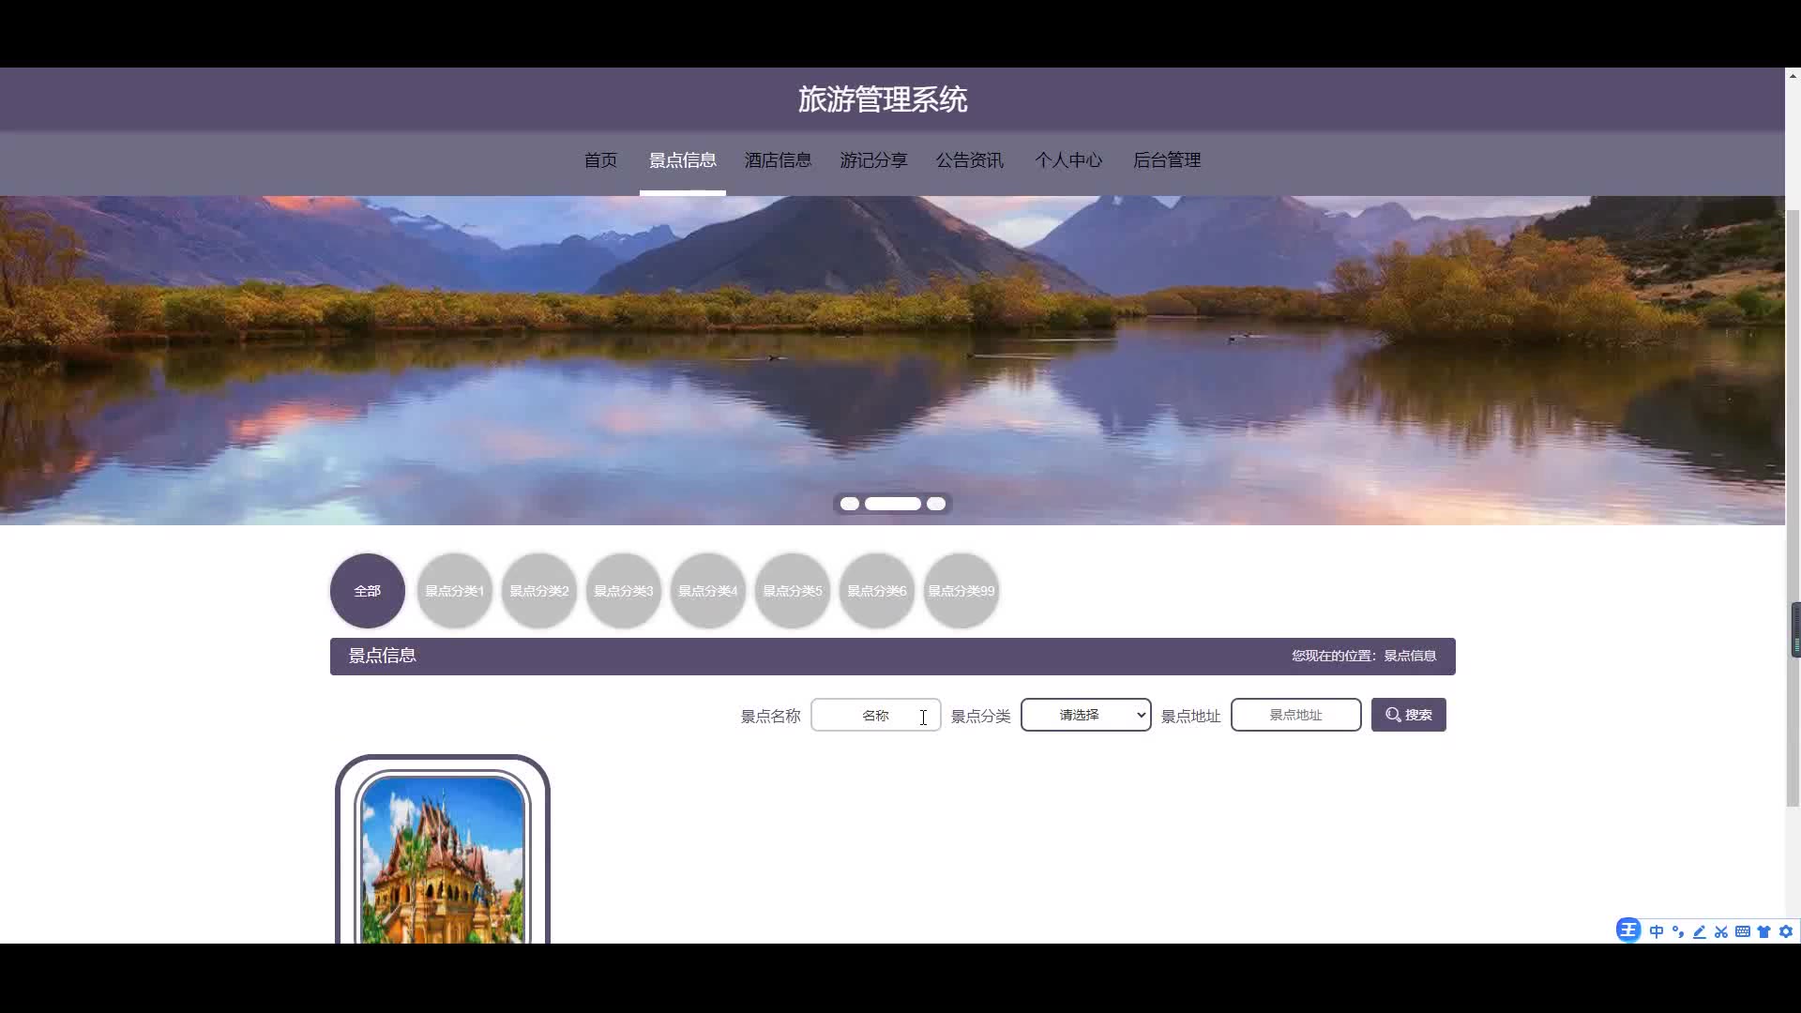1801x1013 pixels.
Task: Toggle IME punctuation mode icon
Action: tap(1678, 931)
